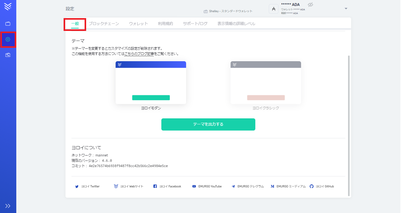Click the Yoroi logo in sidebar

pos(8,6)
